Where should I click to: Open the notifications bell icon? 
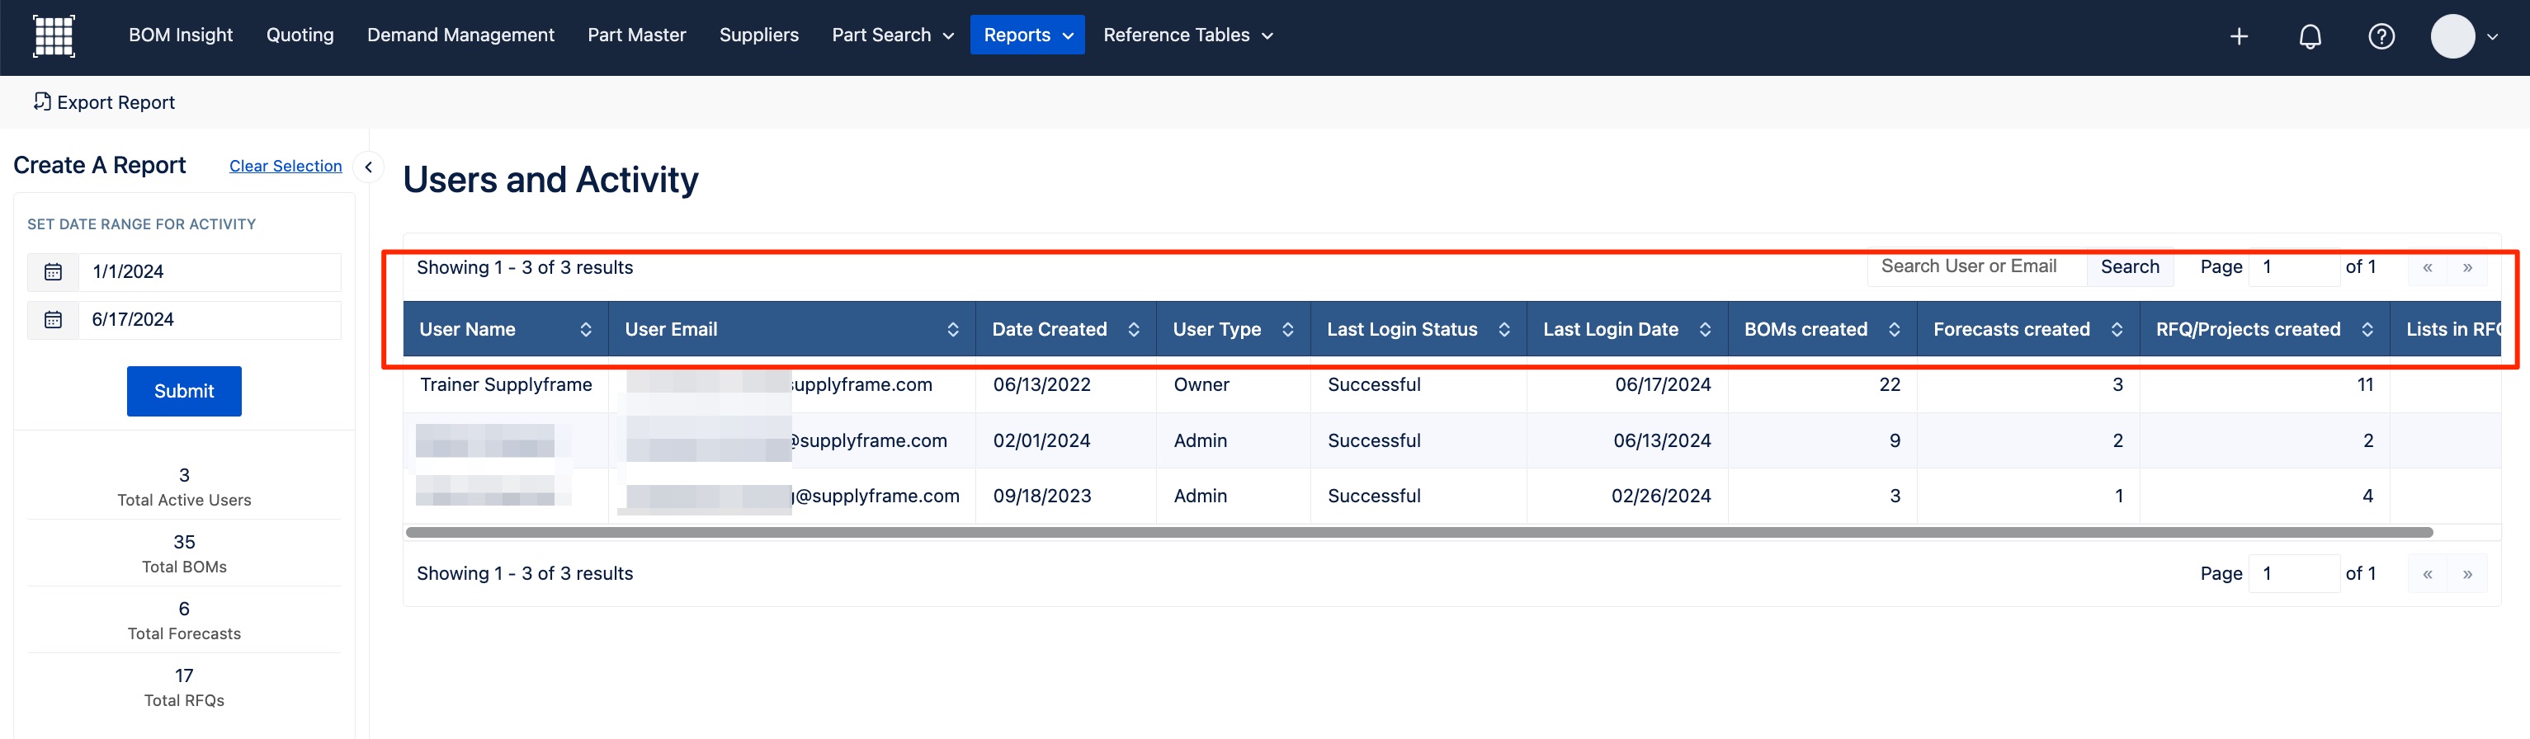(2310, 36)
